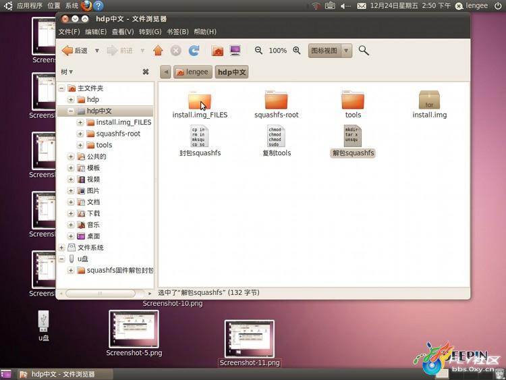506x380 pixels.
Task: Select the squashfs-root folder icon
Action: [276, 100]
